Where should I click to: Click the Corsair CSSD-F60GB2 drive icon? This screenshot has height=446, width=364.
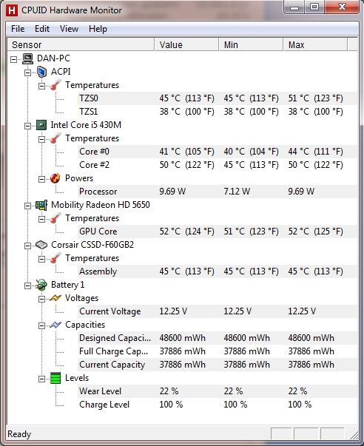[41, 245]
